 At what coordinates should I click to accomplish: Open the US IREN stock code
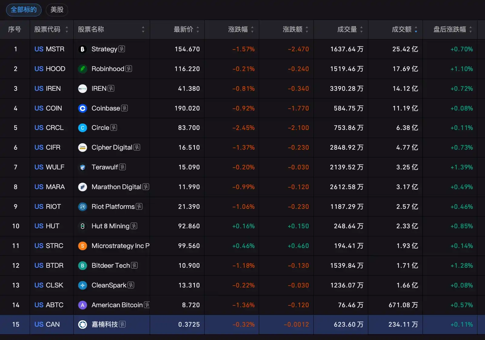(x=48, y=89)
